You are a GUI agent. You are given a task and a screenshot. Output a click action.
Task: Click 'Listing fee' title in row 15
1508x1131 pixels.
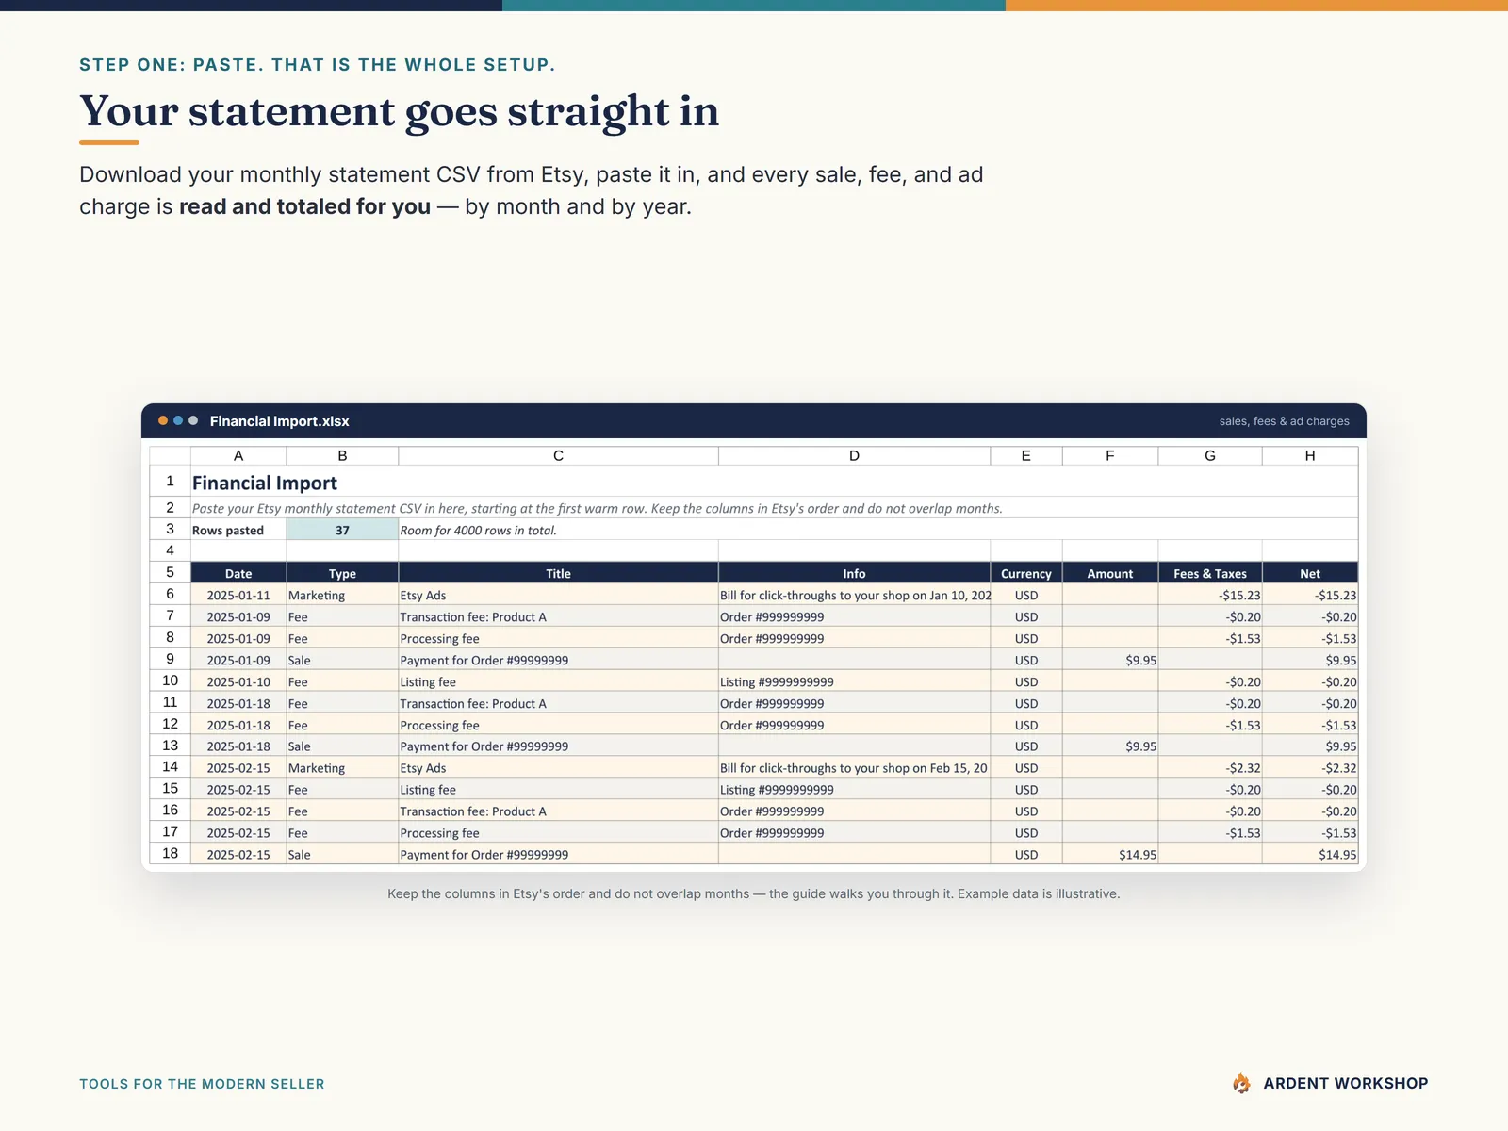558,789
